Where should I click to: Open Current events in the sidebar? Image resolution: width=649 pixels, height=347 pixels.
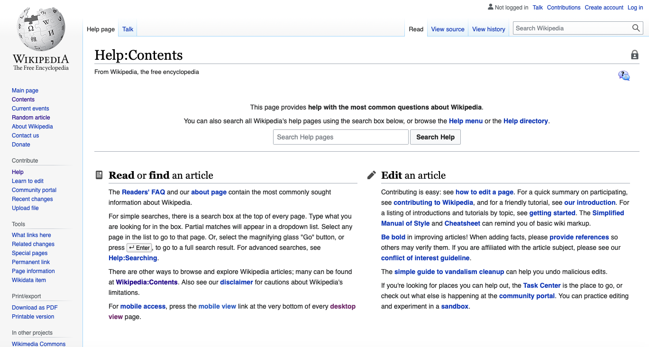pyautogui.click(x=30, y=109)
